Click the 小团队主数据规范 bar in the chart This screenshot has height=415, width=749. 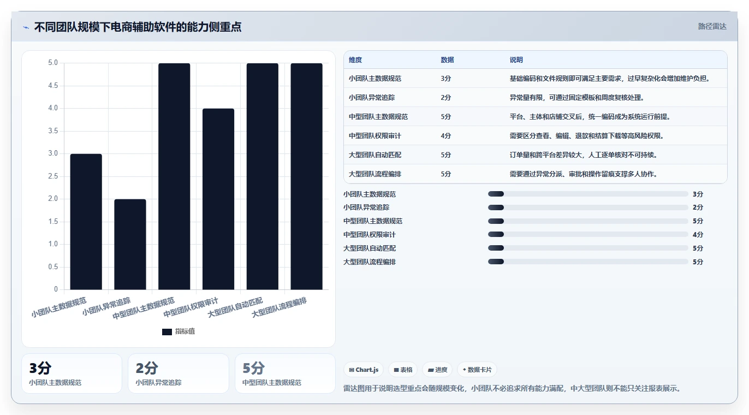[86, 222]
